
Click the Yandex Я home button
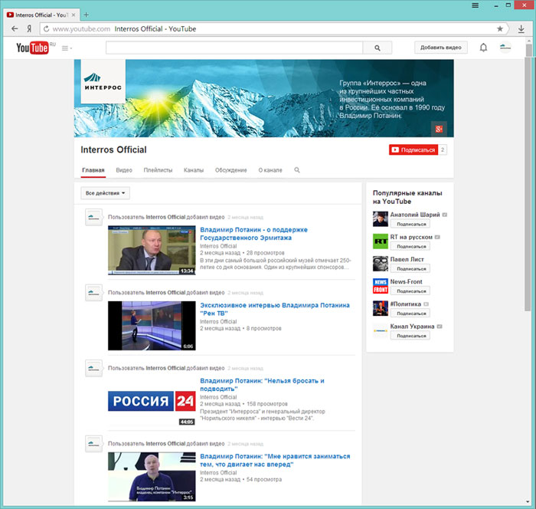[x=29, y=29]
